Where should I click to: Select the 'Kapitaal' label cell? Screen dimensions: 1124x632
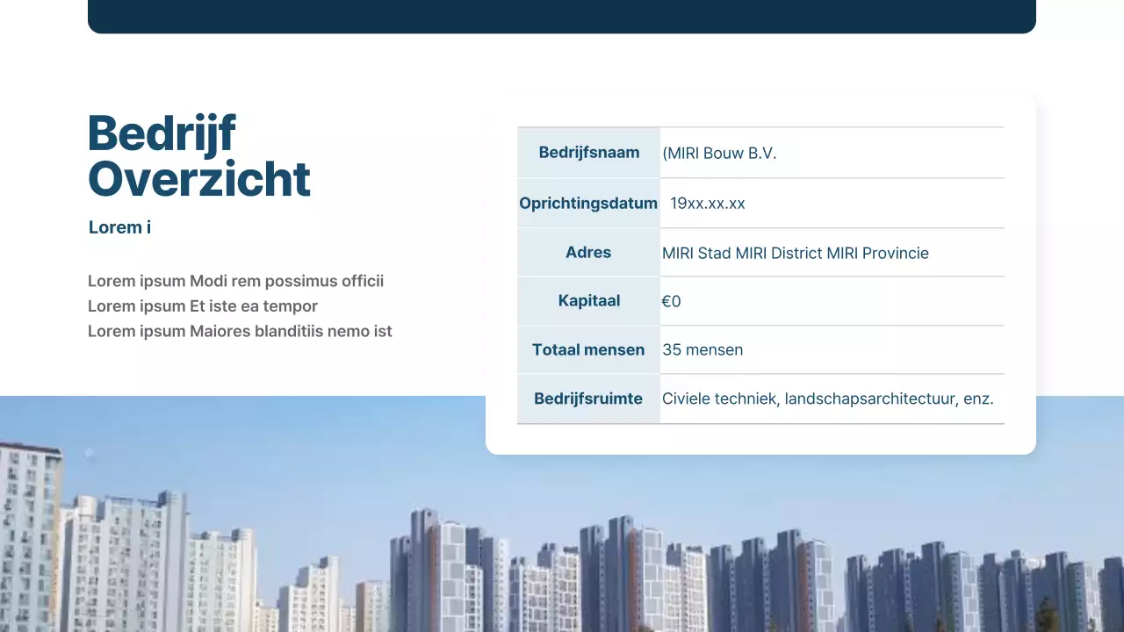coord(588,301)
